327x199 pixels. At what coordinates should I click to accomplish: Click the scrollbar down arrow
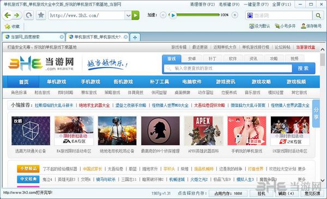(x=323, y=180)
